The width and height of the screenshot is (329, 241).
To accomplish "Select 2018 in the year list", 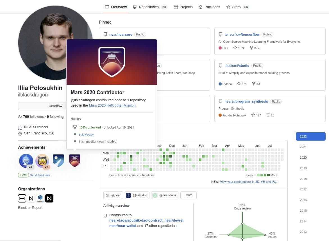I will coord(303,179).
